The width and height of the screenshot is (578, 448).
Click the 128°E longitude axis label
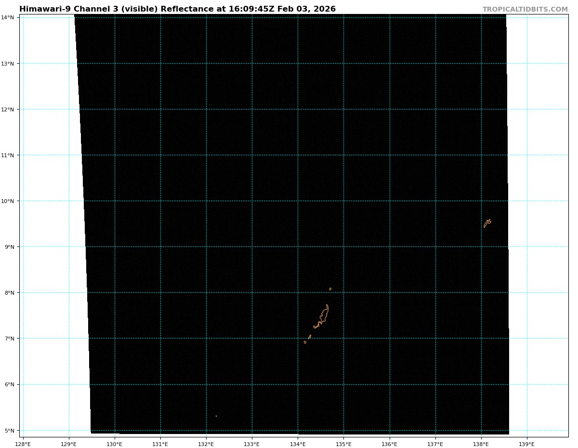23,444
